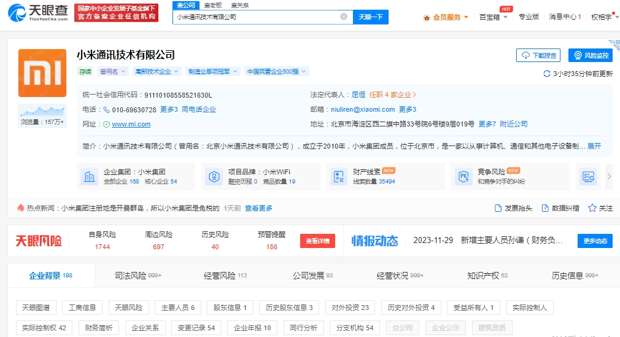
Task: Select the 查公司 search tab
Action: (186, 5)
